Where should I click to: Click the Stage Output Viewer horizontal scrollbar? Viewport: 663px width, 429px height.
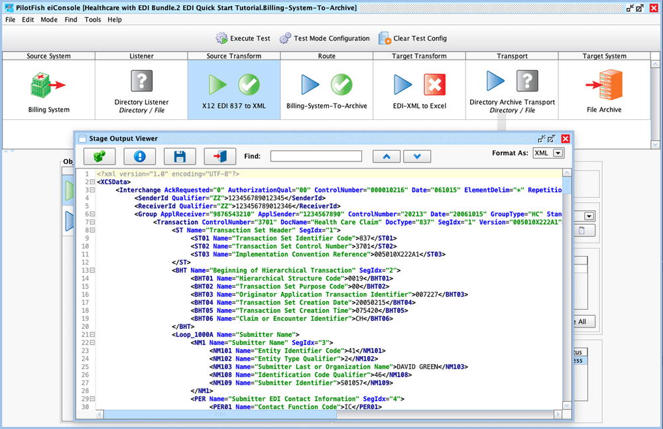click(x=220, y=414)
